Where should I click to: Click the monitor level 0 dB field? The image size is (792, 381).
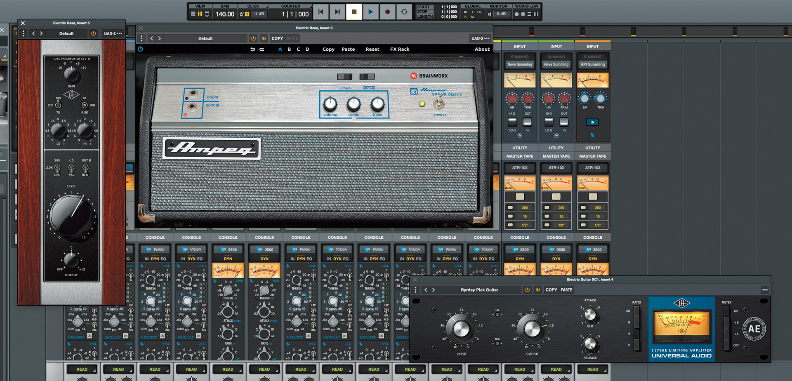coord(501,14)
